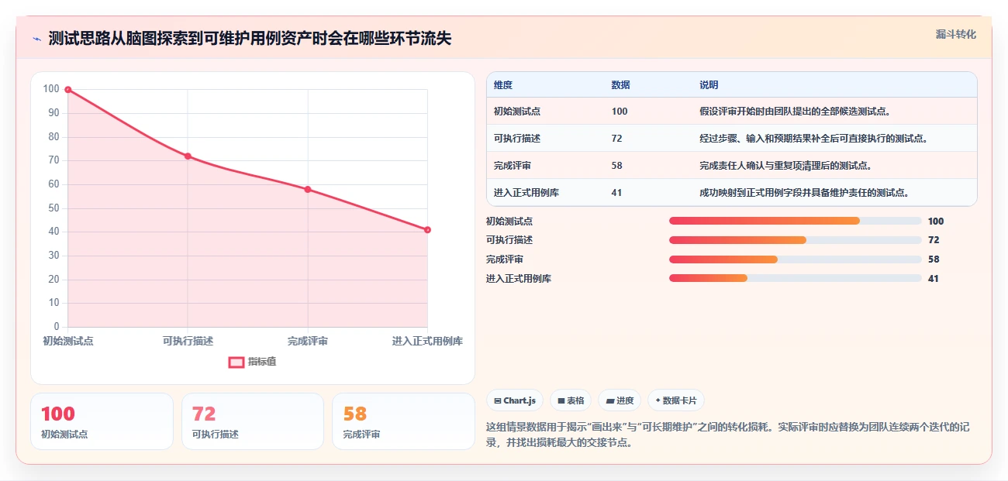
Task: Click the 可执行描述 progress bar
Action: coord(796,240)
